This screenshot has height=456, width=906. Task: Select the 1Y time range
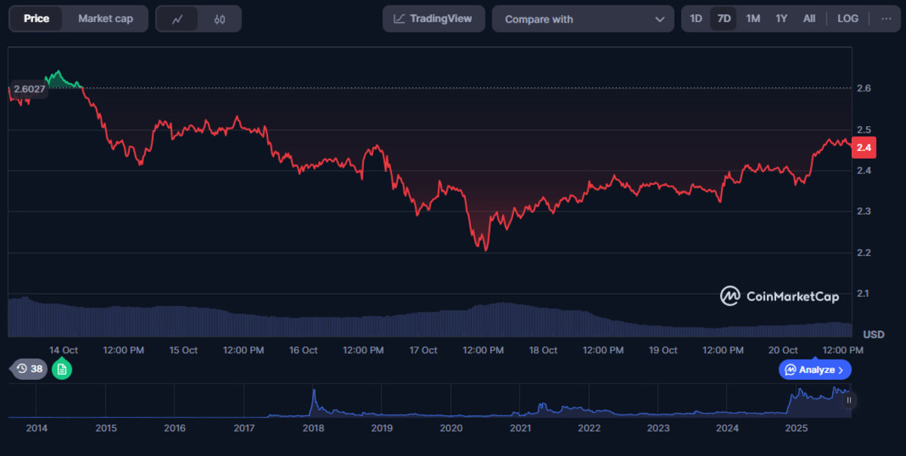781,19
